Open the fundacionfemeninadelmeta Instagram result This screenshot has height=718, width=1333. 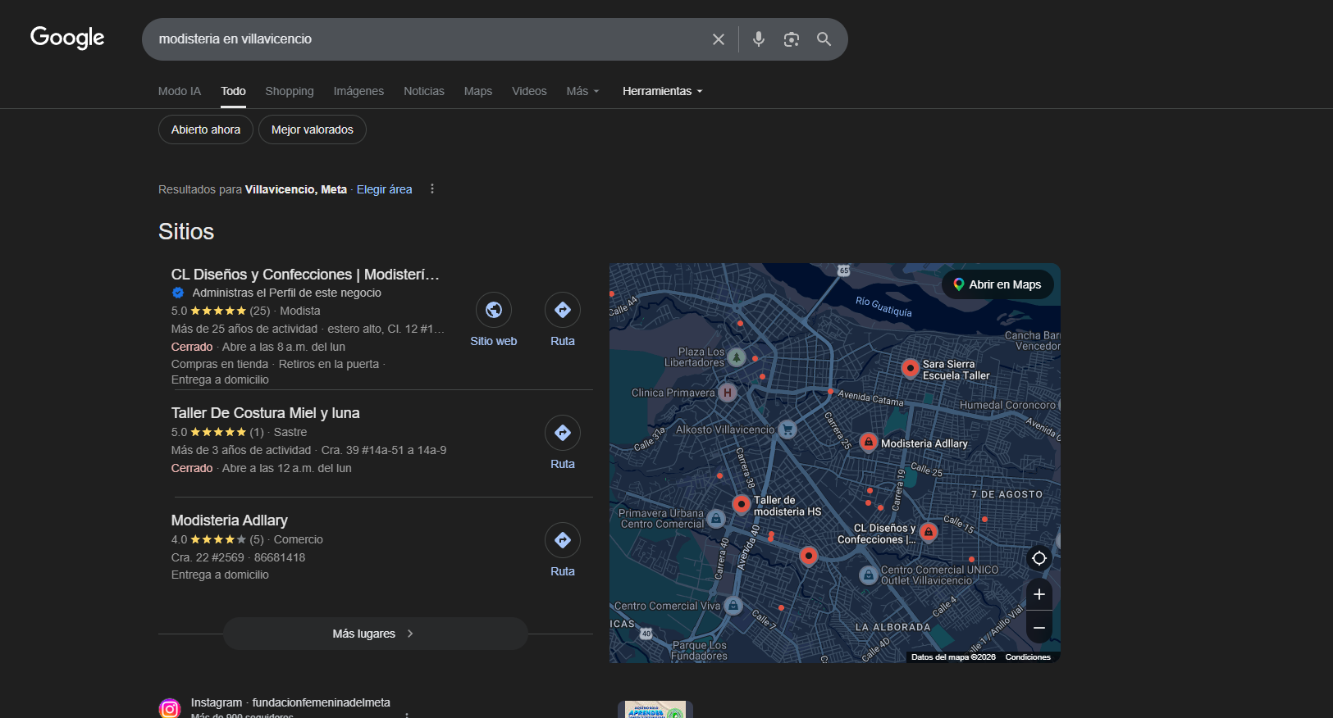pyautogui.click(x=290, y=702)
